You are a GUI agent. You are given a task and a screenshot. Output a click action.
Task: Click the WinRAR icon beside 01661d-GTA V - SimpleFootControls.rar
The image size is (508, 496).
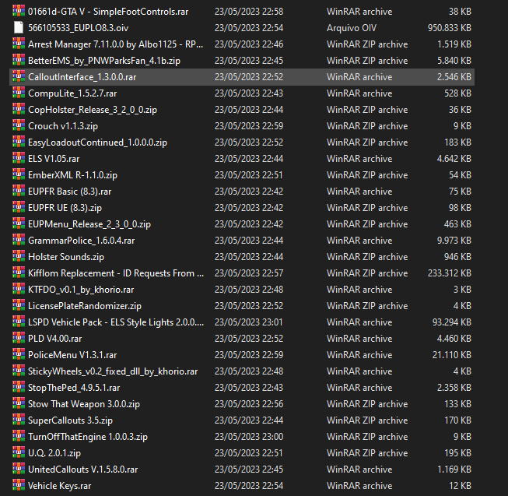point(19,11)
